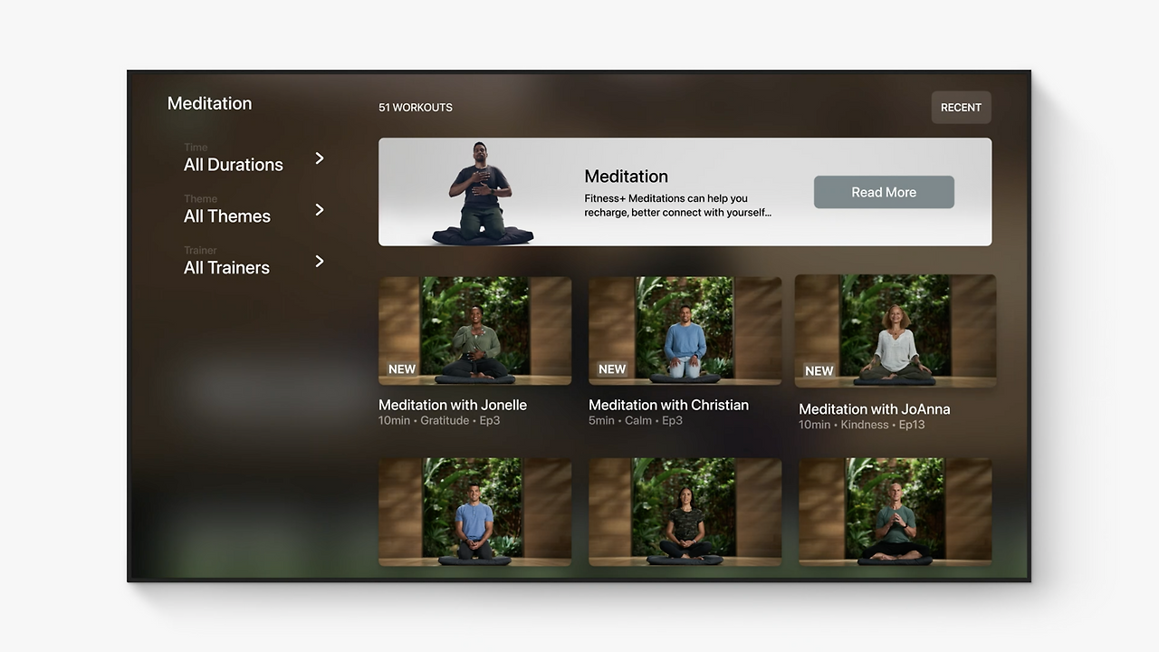Viewport: 1159px width, 652px height.
Task: Click the "51 WORKOUTS" count label
Action: coord(416,107)
